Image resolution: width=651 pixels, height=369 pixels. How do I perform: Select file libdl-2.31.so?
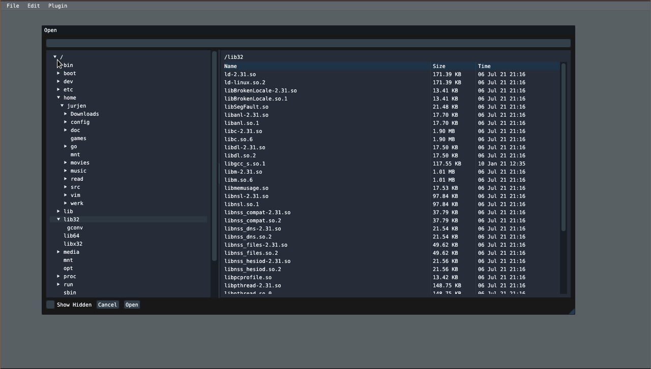245,147
